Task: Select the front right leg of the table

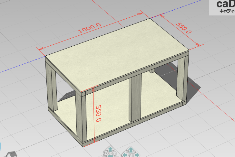Action: click(182, 79)
